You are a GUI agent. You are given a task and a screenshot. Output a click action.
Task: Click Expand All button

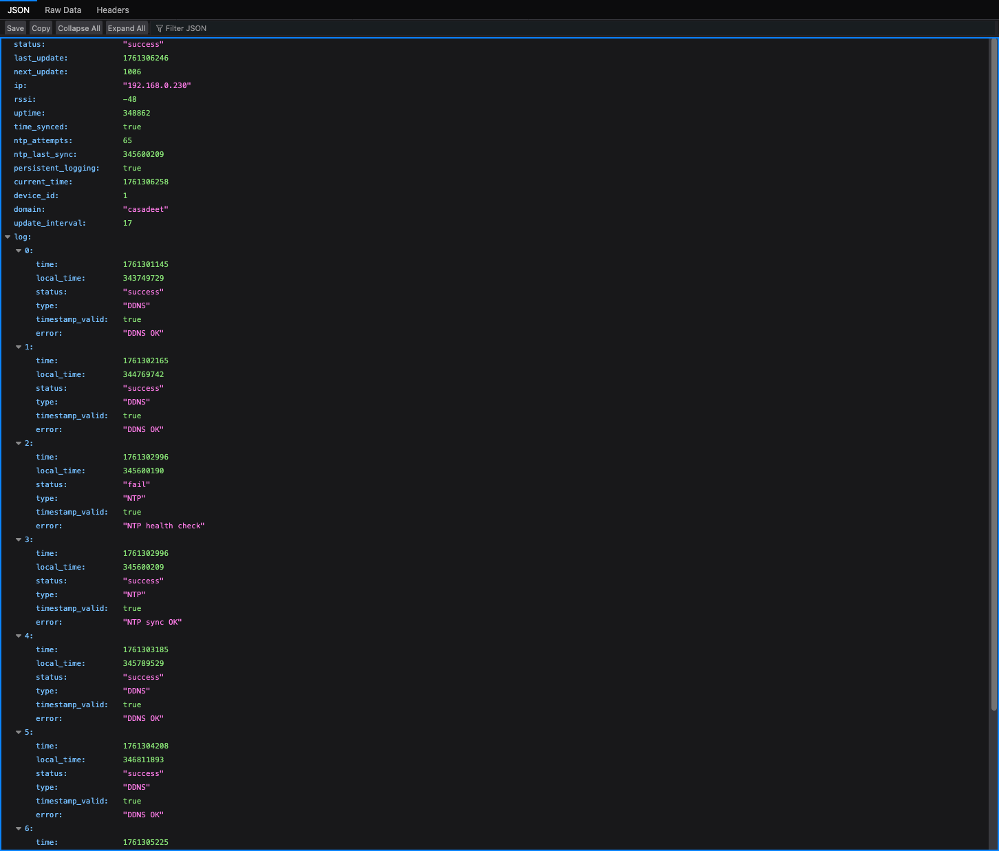(127, 28)
